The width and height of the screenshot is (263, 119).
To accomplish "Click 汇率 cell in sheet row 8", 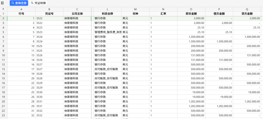I will [163, 46].
